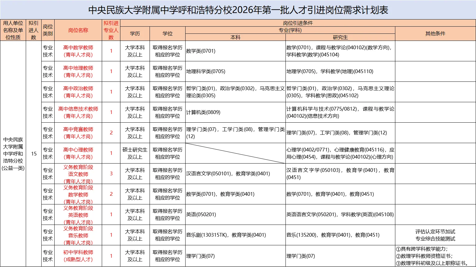Select the graduate cell starting '汉语言文字学(050103)'
Viewport: 476px width, 267px height.
click(x=340, y=174)
